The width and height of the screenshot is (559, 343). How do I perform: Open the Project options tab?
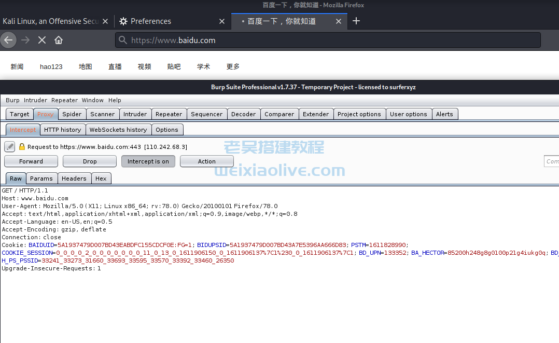[359, 114]
